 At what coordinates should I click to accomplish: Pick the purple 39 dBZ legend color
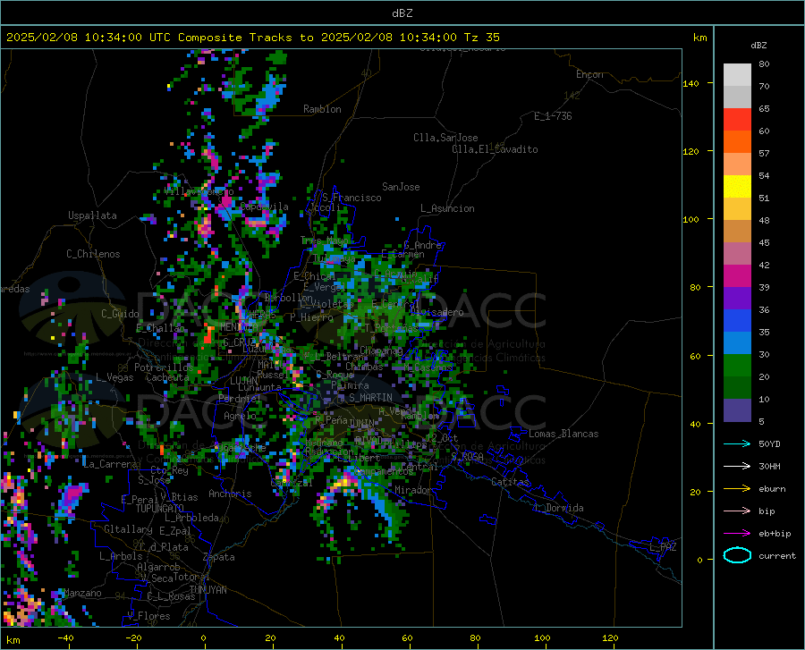pos(737,299)
